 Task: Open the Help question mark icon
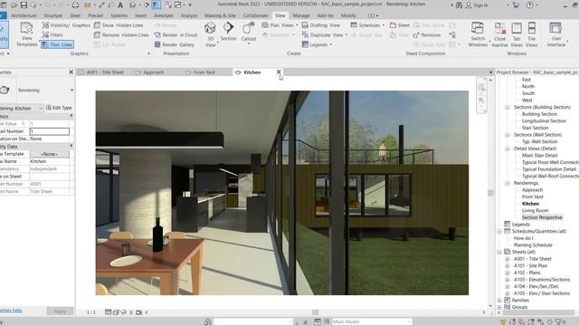coord(529,5)
